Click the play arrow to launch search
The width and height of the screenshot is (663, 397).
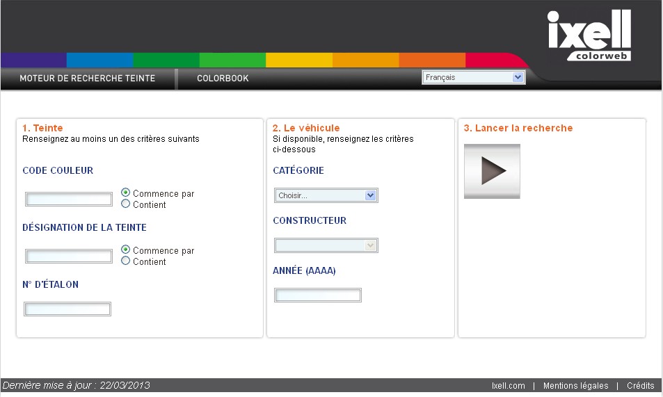point(492,171)
